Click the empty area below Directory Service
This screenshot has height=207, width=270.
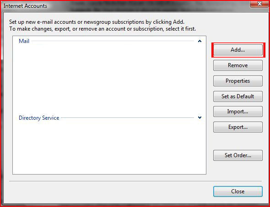coord(109,148)
